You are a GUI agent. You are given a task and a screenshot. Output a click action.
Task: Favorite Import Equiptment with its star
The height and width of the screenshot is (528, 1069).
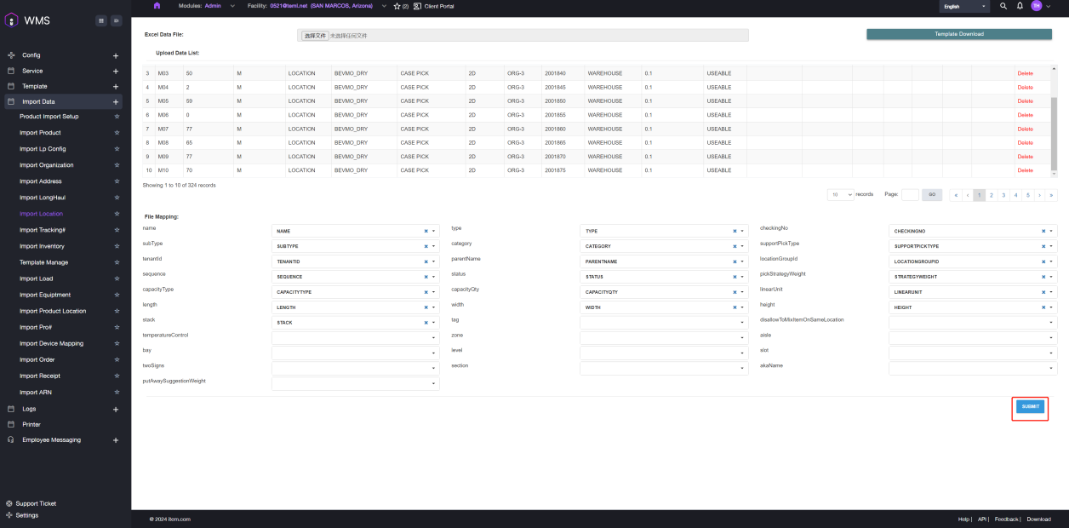pyautogui.click(x=117, y=295)
